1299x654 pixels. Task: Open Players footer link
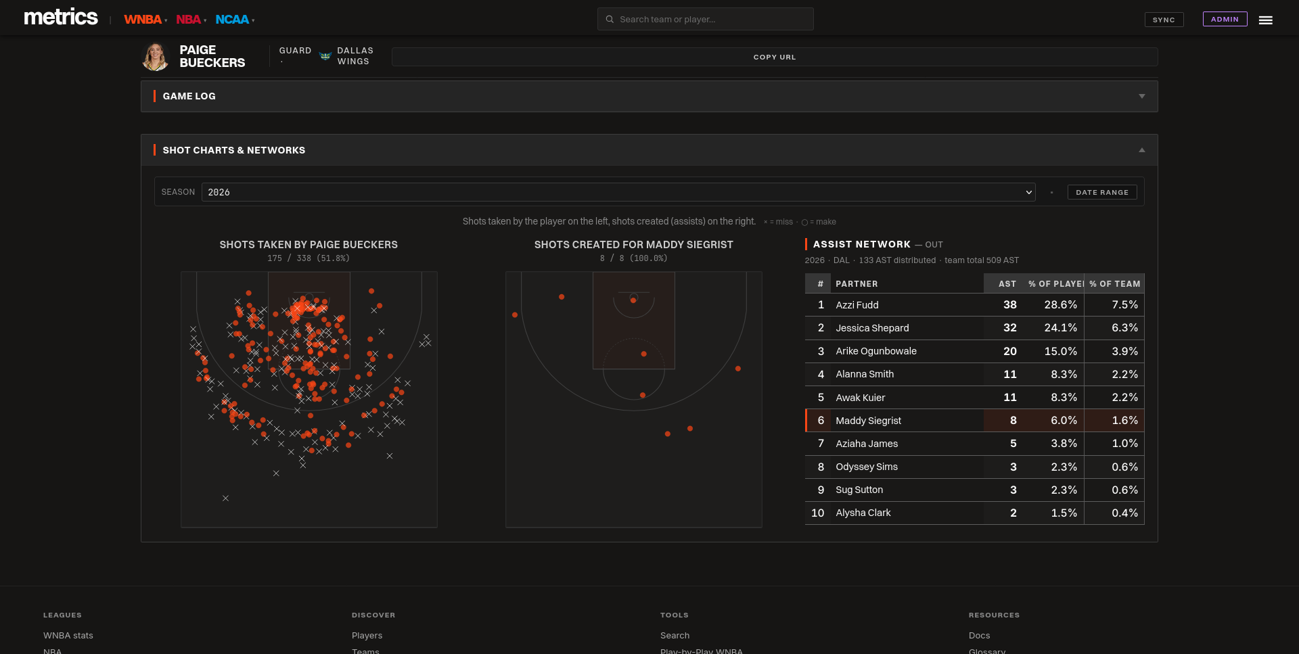pos(367,636)
